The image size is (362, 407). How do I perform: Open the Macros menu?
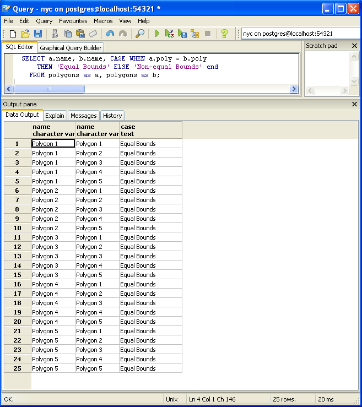pyautogui.click(x=103, y=21)
